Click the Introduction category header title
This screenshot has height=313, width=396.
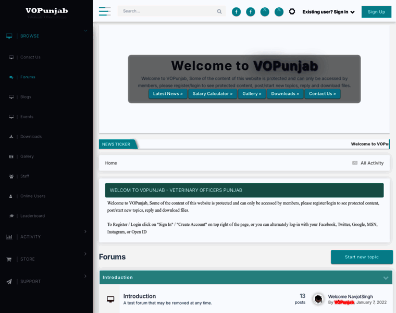118,278
